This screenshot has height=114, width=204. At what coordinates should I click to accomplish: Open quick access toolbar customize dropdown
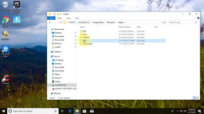pos(60,14)
